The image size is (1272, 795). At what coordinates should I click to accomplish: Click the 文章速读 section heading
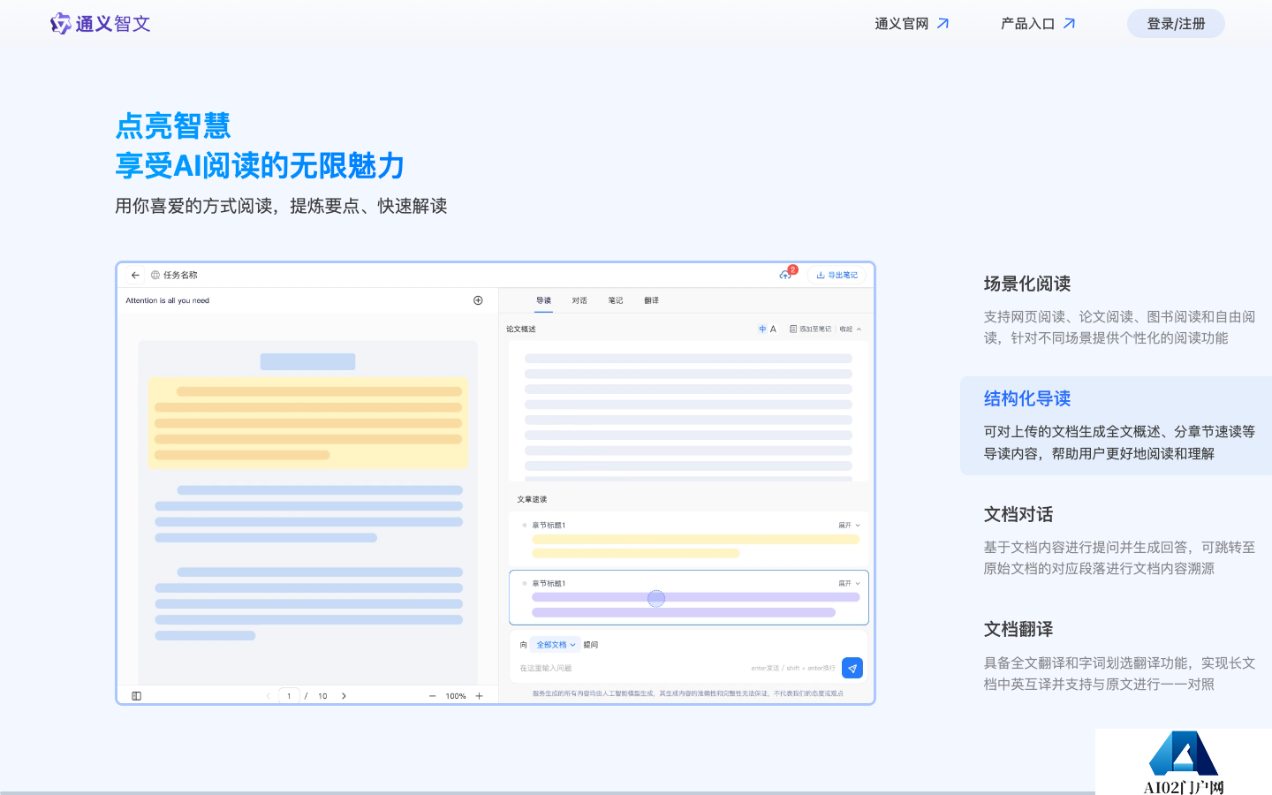point(532,499)
